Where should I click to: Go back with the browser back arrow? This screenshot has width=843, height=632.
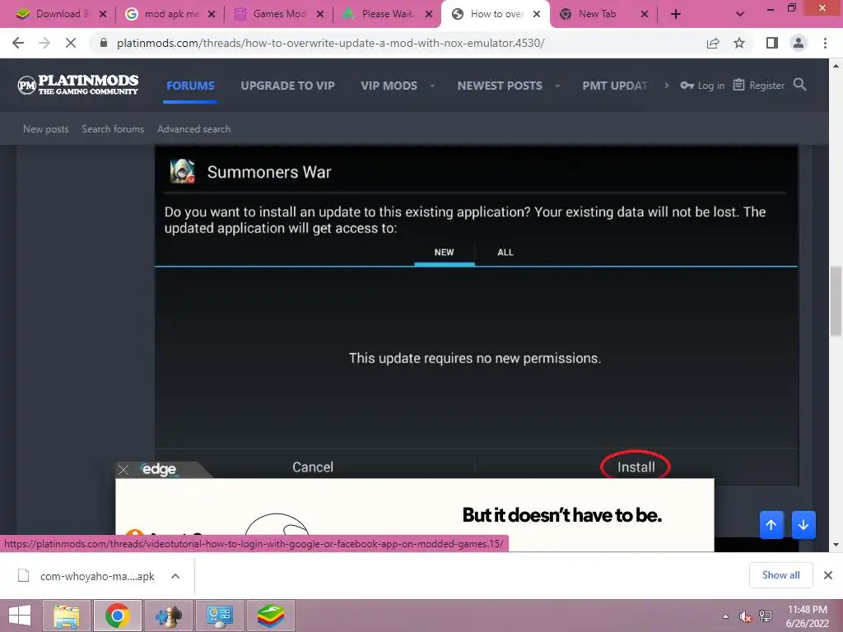pos(18,43)
